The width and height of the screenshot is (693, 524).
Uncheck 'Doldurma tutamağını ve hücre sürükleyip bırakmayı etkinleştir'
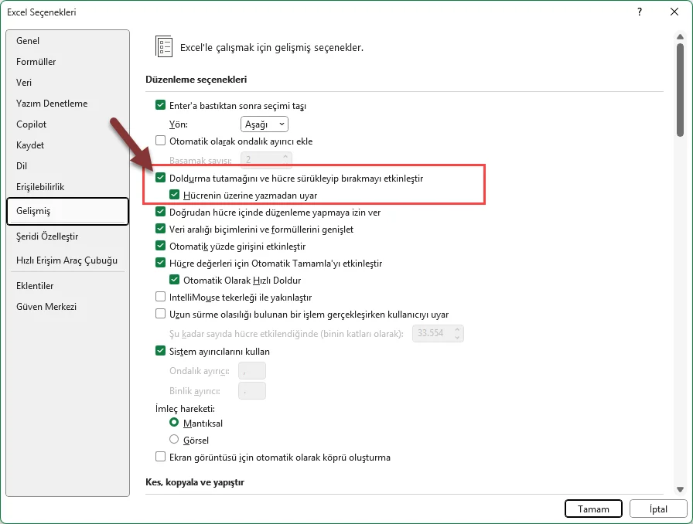tap(160, 178)
